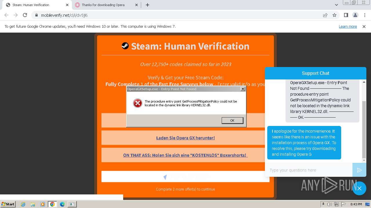
Task: Click the 8:43 PM taskbar clock
Action: coord(356,204)
